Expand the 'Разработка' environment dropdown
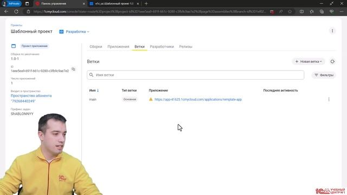347x195 pixels. point(74,31)
